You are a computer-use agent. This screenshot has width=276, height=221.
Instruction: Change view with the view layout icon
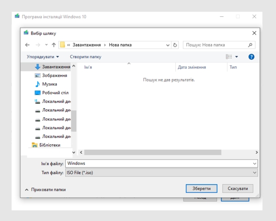click(x=229, y=57)
